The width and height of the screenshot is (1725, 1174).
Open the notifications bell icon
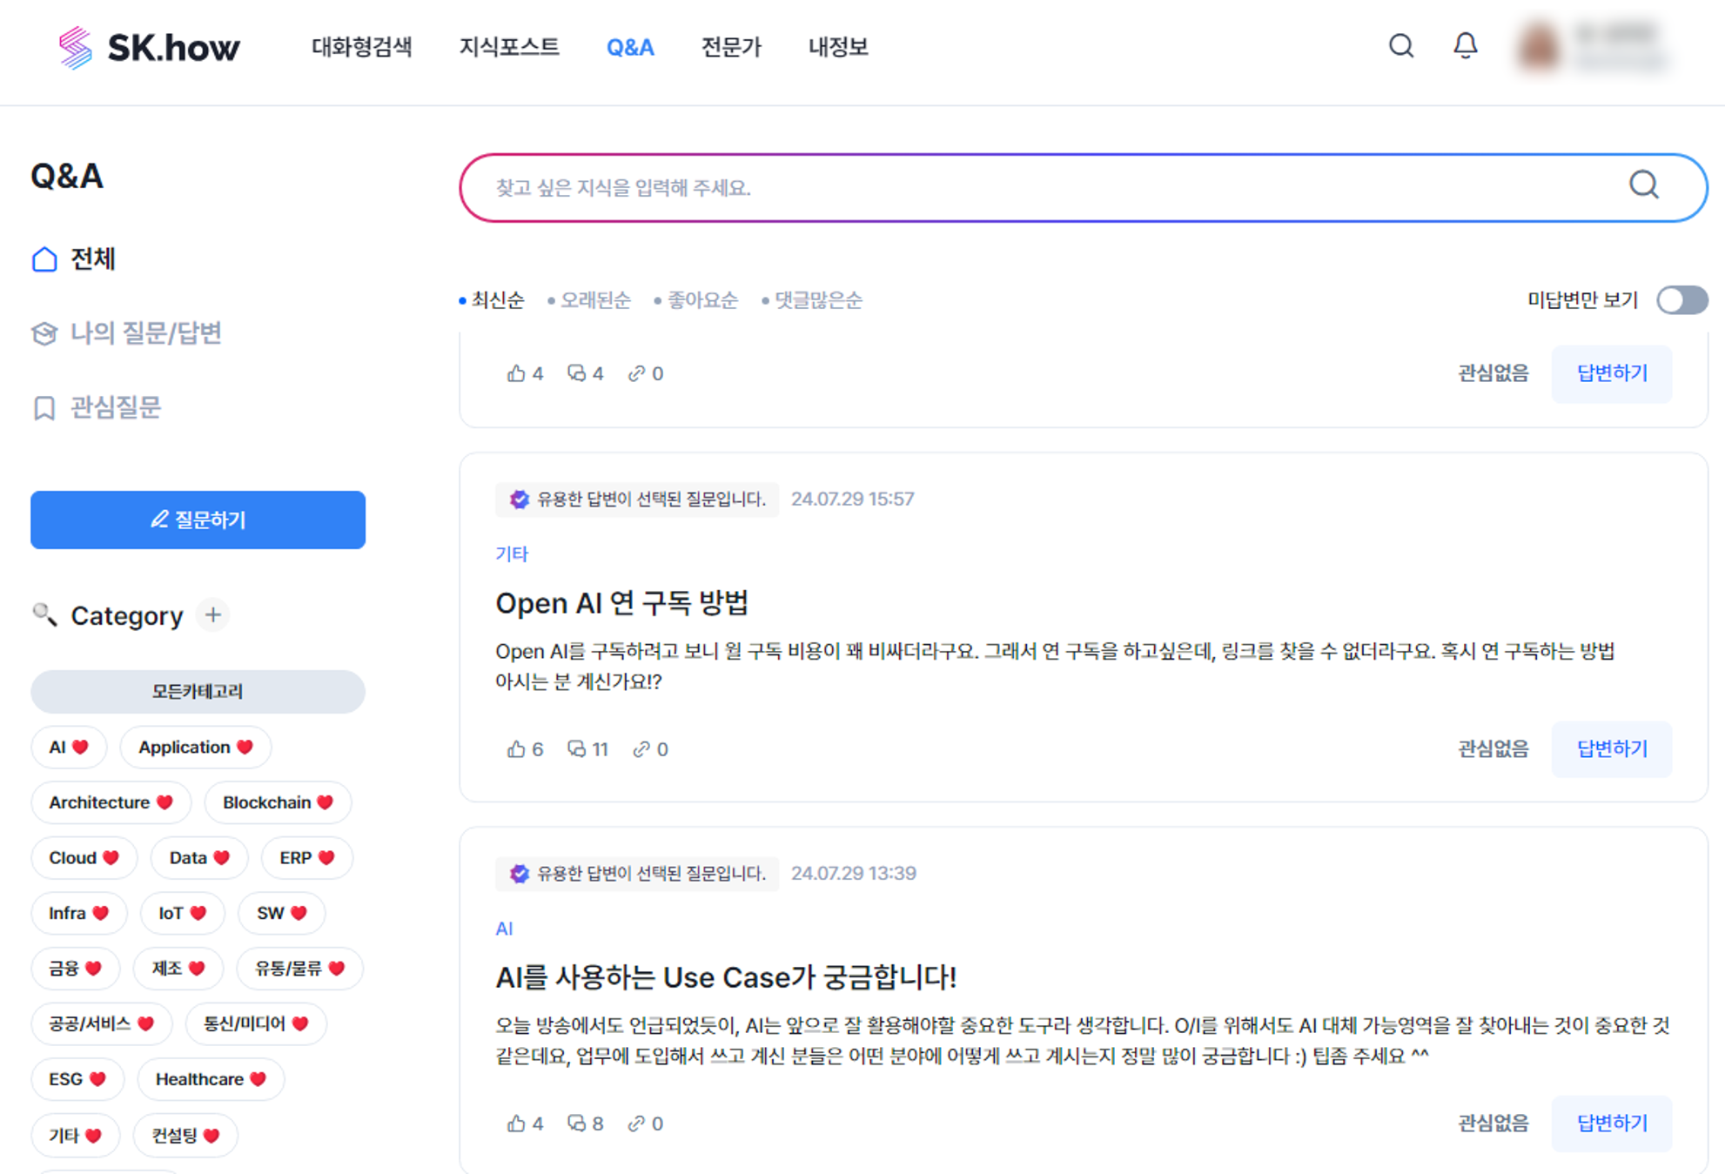coord(1465,45)
